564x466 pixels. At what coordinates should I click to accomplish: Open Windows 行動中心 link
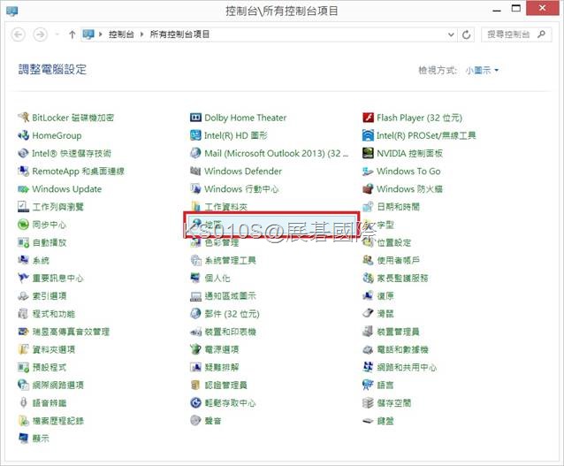tap(241, 189)
